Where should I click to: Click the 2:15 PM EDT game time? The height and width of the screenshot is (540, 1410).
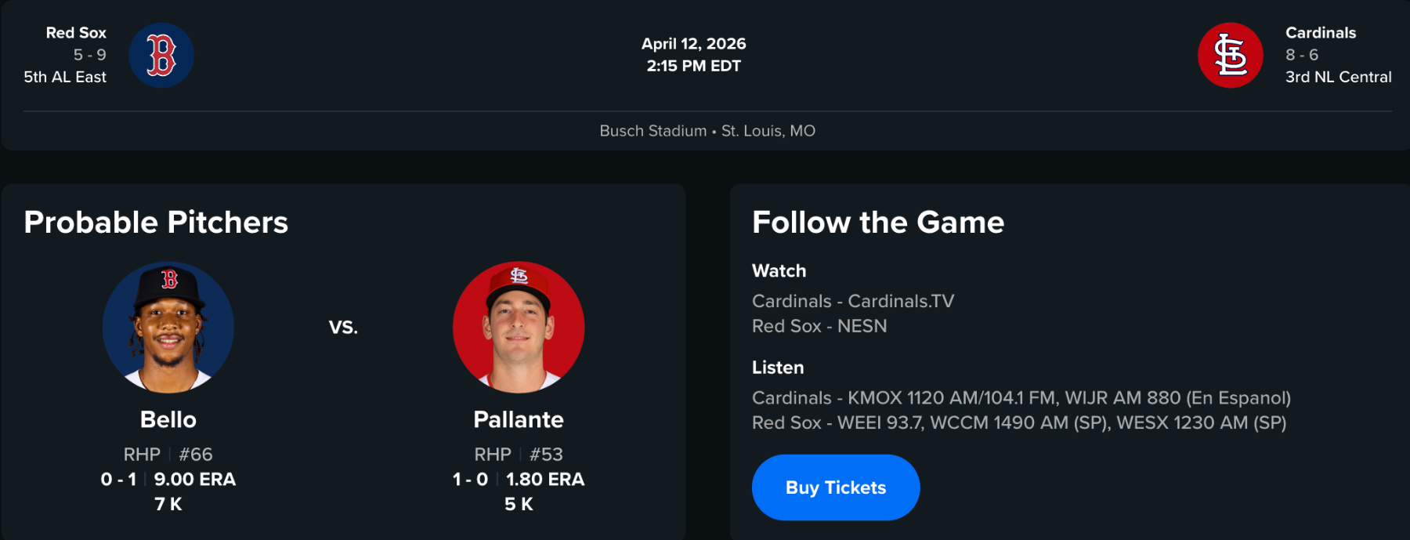693,66
